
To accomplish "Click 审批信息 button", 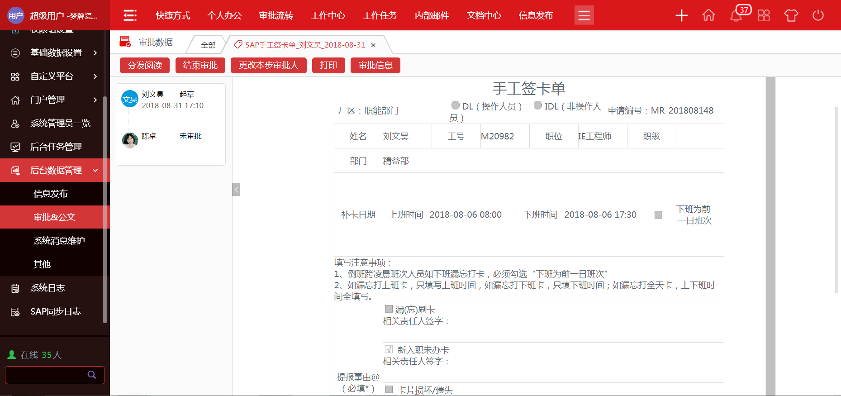I will 375,65.
